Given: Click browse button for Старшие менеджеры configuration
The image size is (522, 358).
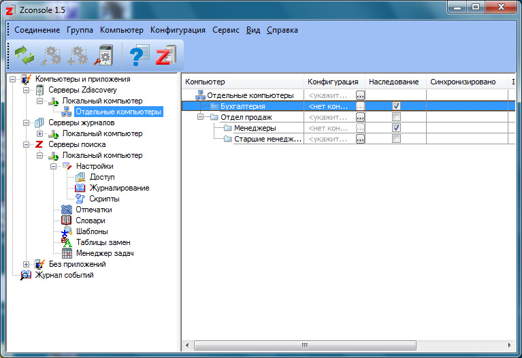Looking at the screenshot, I should point(360,139).
